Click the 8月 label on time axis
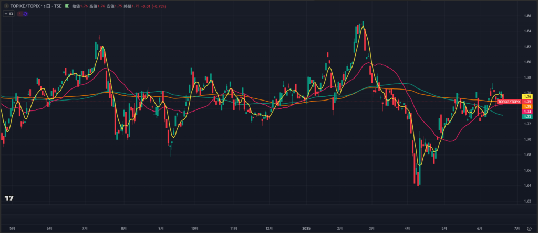 click(x=124, y=228)
